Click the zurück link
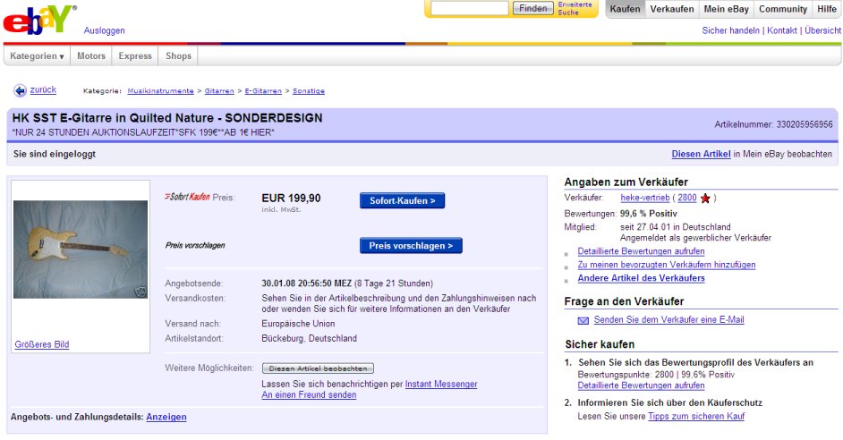Image resolution: width=843 pixels, height=440 pixels. pyautogui.click(x=43, y=89)
